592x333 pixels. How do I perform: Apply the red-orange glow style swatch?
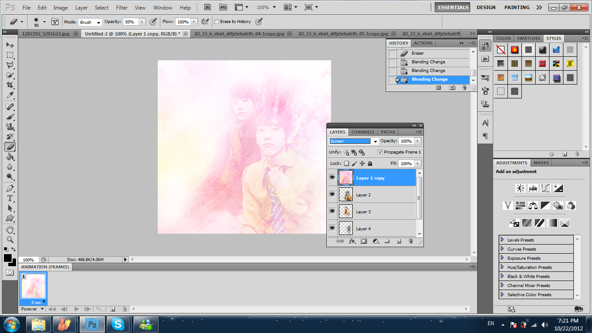514,50
